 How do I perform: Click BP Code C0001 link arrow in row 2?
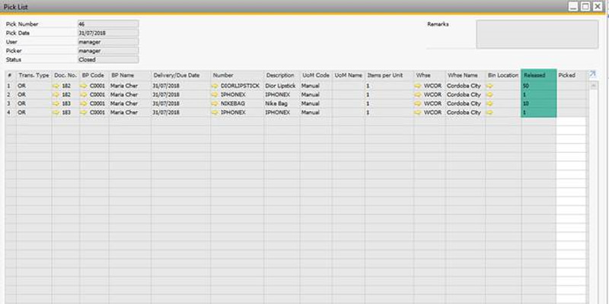(84, 95)
